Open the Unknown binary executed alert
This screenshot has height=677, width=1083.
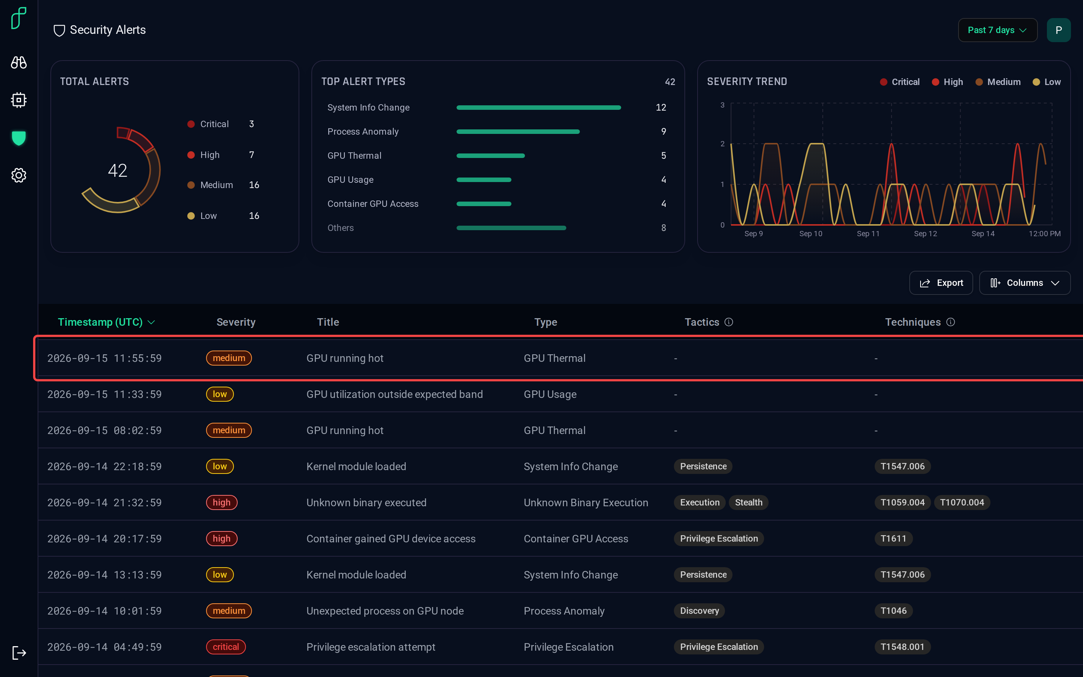(366, 502)
